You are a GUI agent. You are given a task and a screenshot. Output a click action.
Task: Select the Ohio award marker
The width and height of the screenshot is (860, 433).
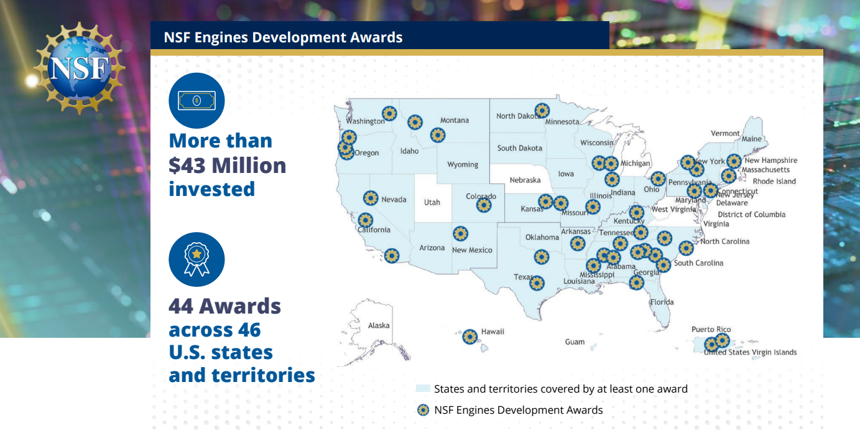pos(658,179)
